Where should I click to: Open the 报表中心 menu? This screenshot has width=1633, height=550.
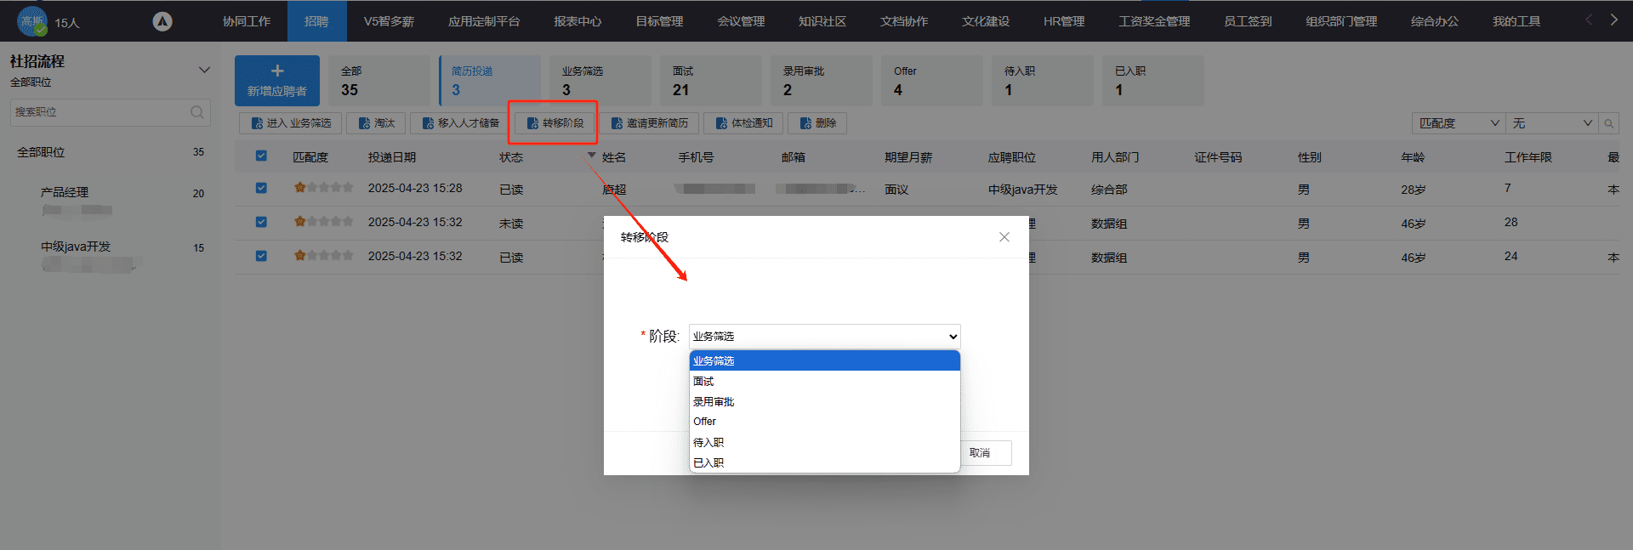(578, 21)
